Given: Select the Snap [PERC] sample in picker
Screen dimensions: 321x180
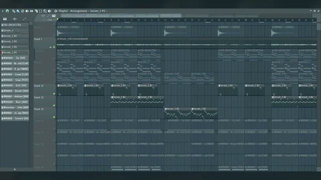Looking at the screenshot, I should point(15,80).
